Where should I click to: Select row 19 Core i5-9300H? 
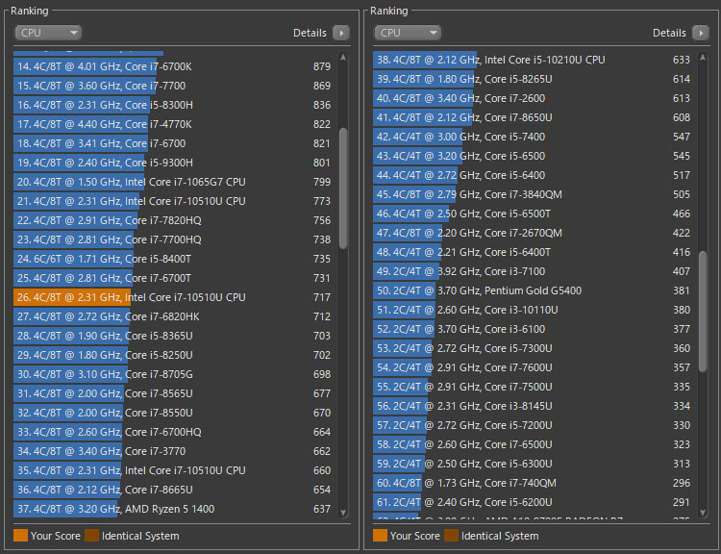point(174,163)
